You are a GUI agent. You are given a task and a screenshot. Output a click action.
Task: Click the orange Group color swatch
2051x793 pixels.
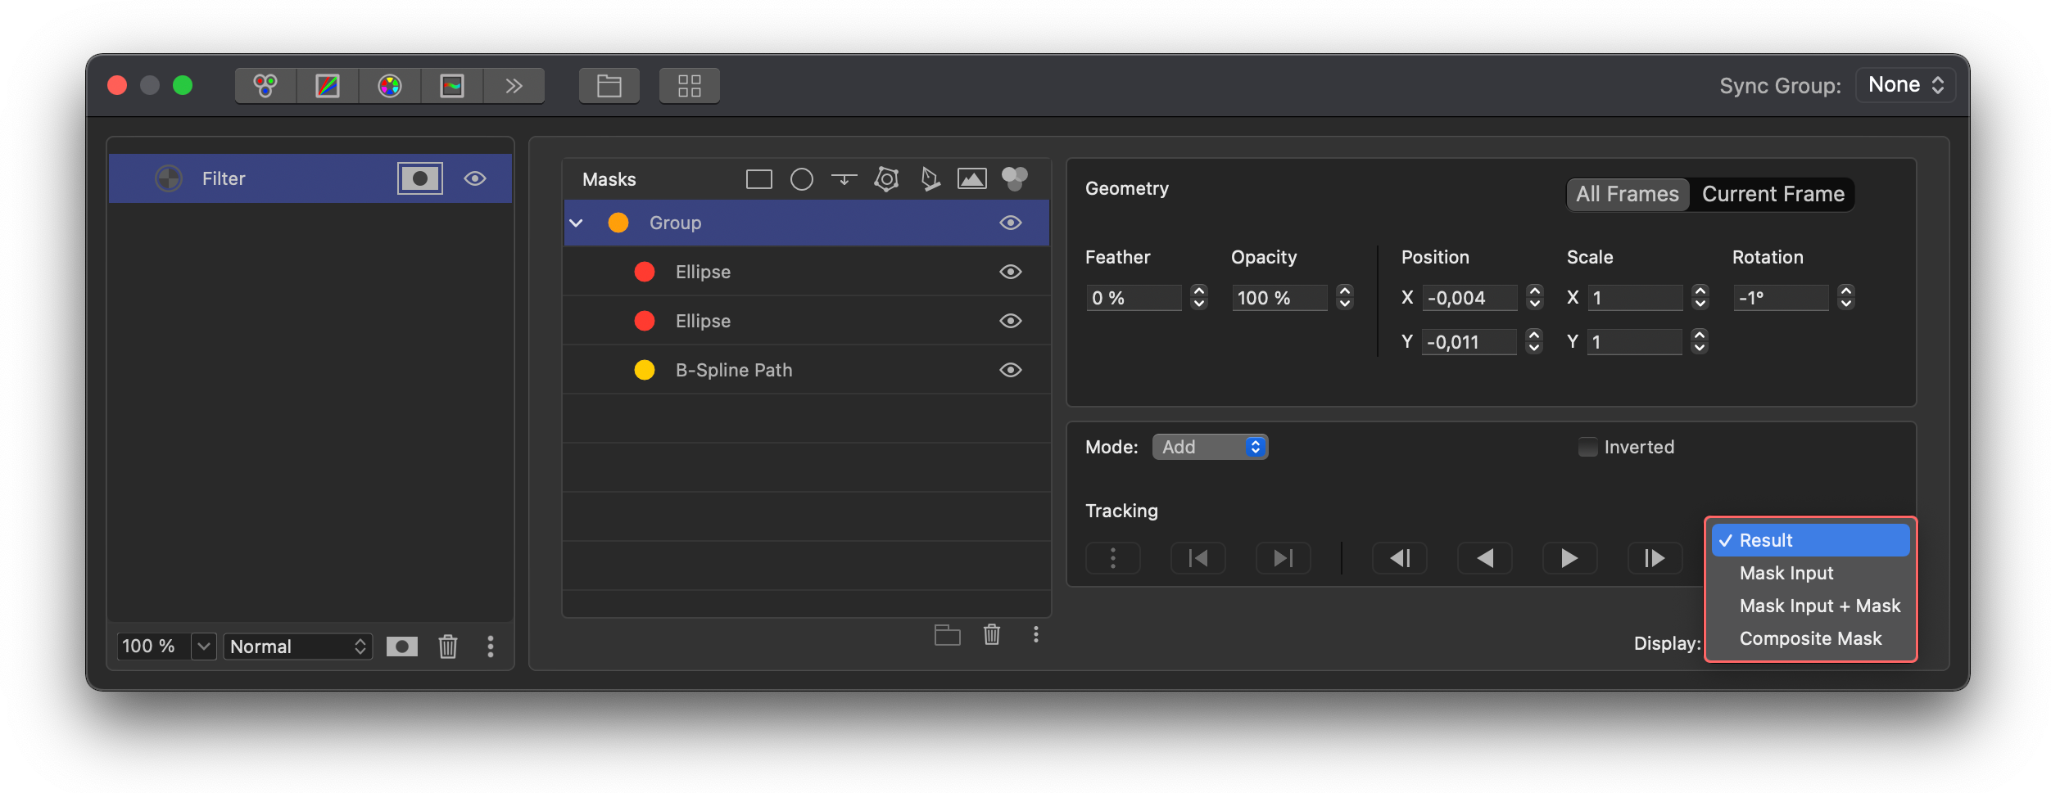pyautogui.click(x=618, y=223)
